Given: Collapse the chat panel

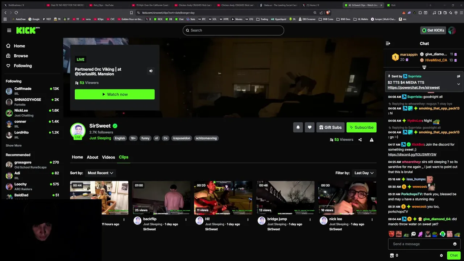Looking at the screenshot, I should [x=388, y=43].
